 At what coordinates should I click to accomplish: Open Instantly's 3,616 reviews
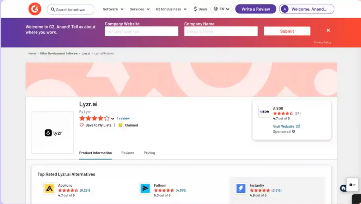point(276,190)
